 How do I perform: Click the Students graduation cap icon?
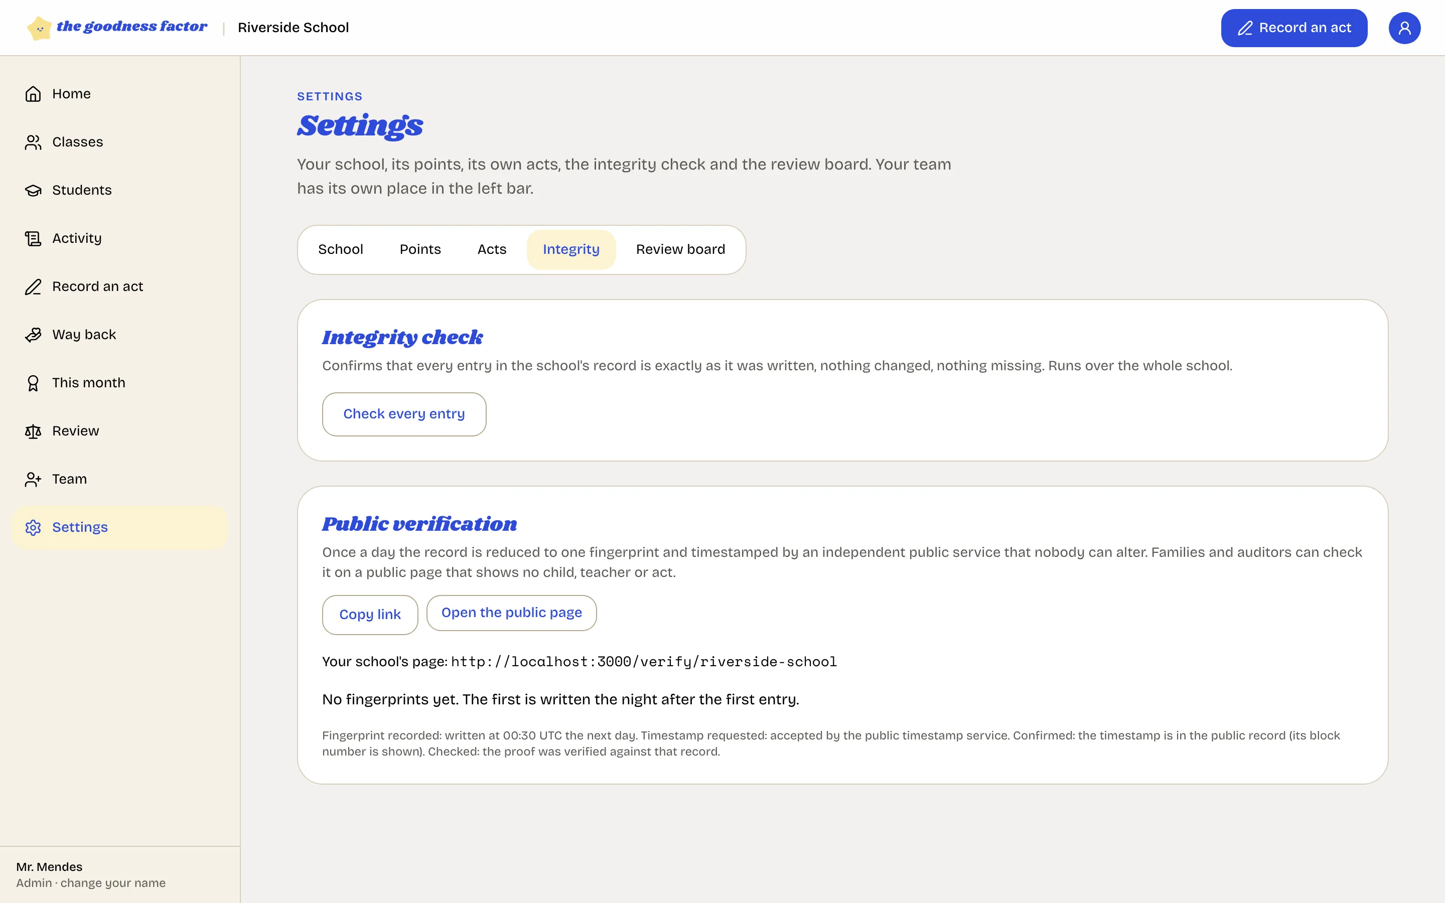[33, 191]
